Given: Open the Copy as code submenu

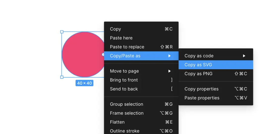Looking at the screenshot, I should tap(199, 56).
